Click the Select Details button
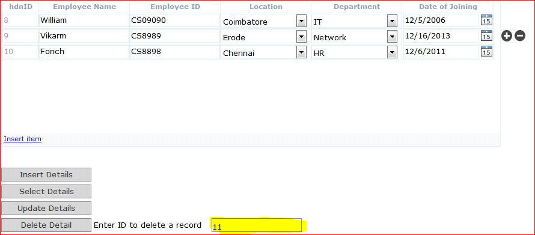Screen dimensions: 535x235 (46, 191)
